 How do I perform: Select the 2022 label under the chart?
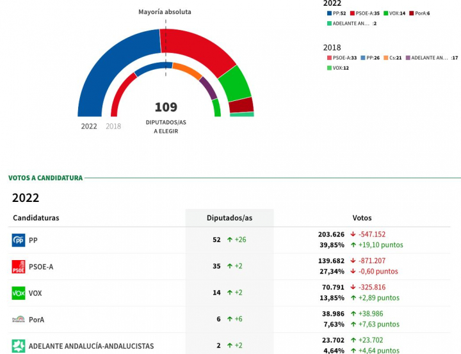pyautogui.click(x=89, y=127)
